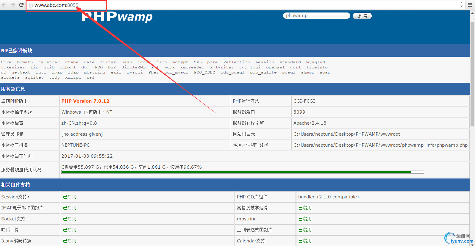The image size is (475, 246).
Task: Click the xmlrpc module name
Action: click(73, 77)
